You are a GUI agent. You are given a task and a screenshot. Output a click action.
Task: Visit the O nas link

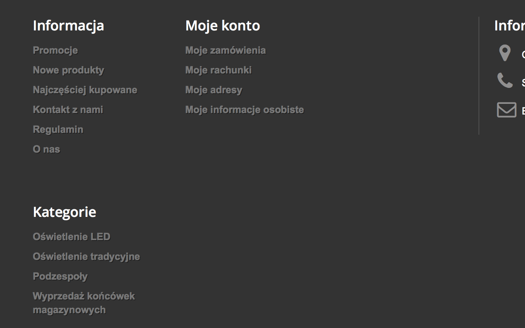pyautogui.click(x=46, y=149)
